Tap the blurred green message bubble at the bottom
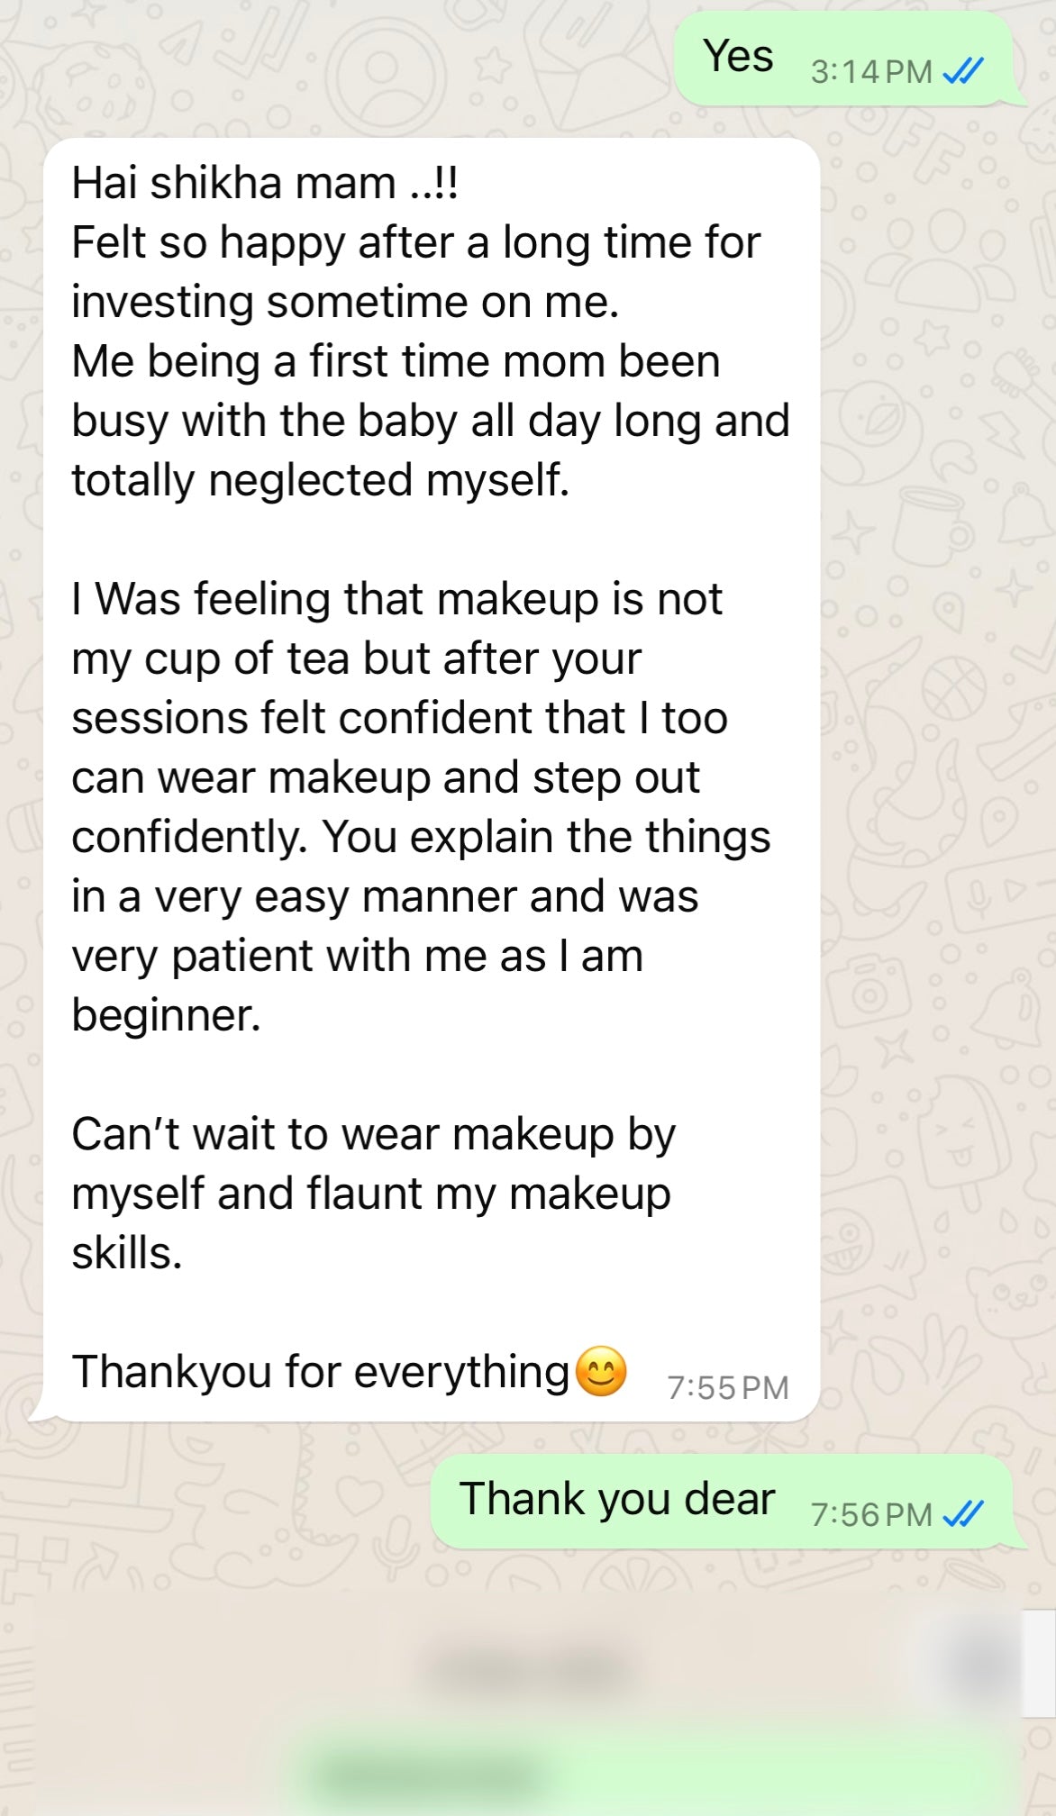This screenshot has width=1056, height=1816. pyautogui.click(x=432, y=1773)
